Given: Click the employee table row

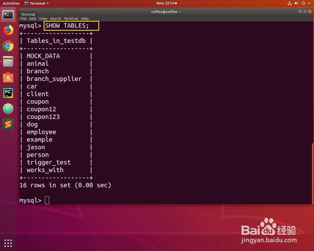Looking at the screenshot, I should tap(41, 132).
